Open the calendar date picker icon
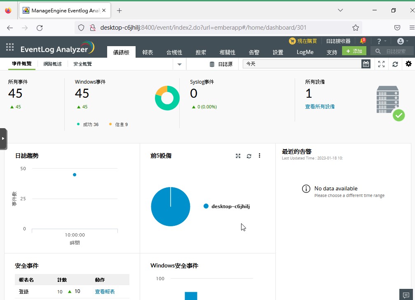 (366, 64)
